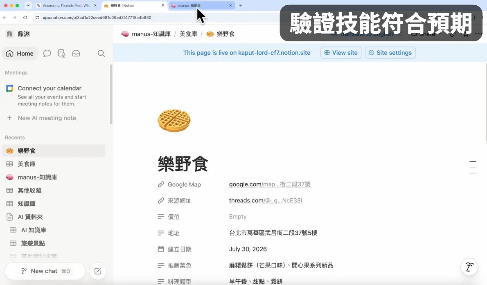Switch to the Accessing Threads Post browser tab
This screenshot has height=285, width=487.
coord(66,6)
